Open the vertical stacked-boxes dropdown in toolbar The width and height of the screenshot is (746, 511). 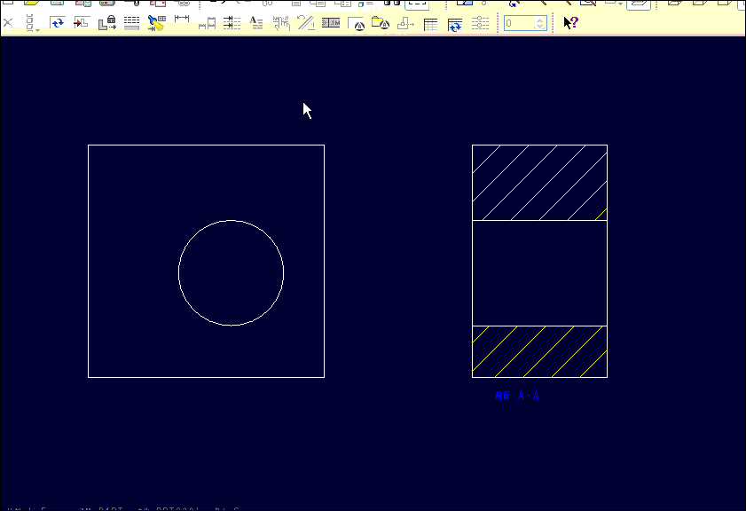pos(31,23)
